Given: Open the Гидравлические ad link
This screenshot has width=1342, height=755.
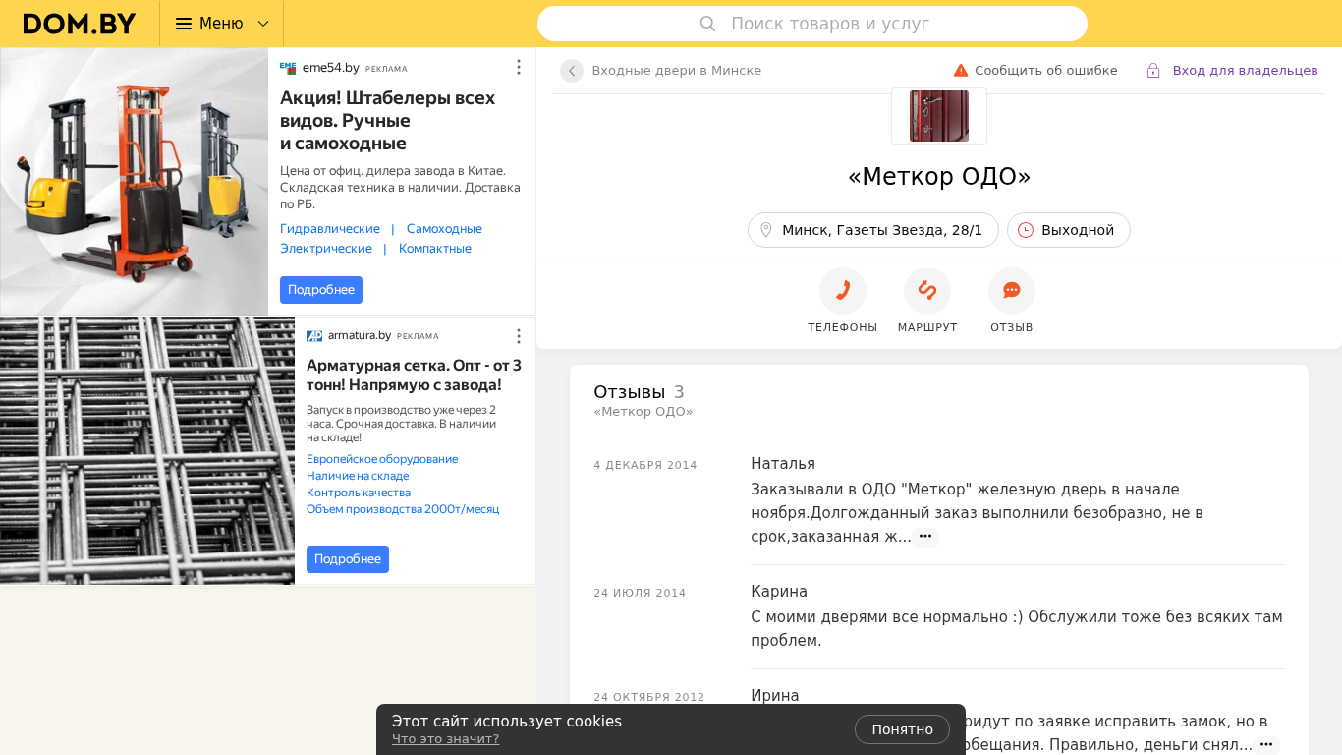Looking at the screenshot, I should click(x=330, y=229).
